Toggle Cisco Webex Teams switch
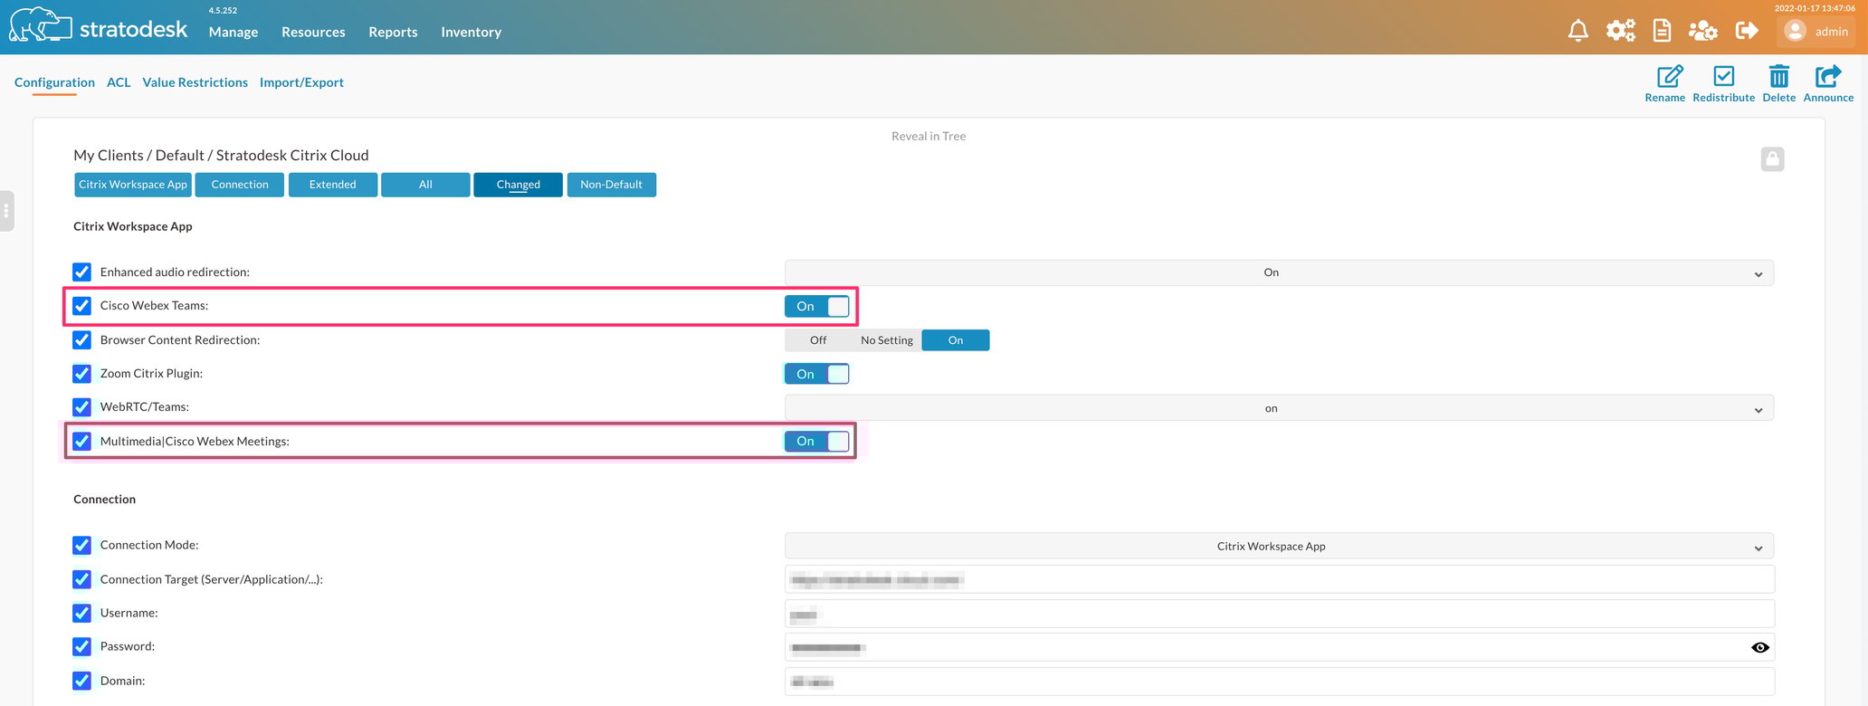The height and width of the screenshot is (706, 1868). (x=817, y=306)
